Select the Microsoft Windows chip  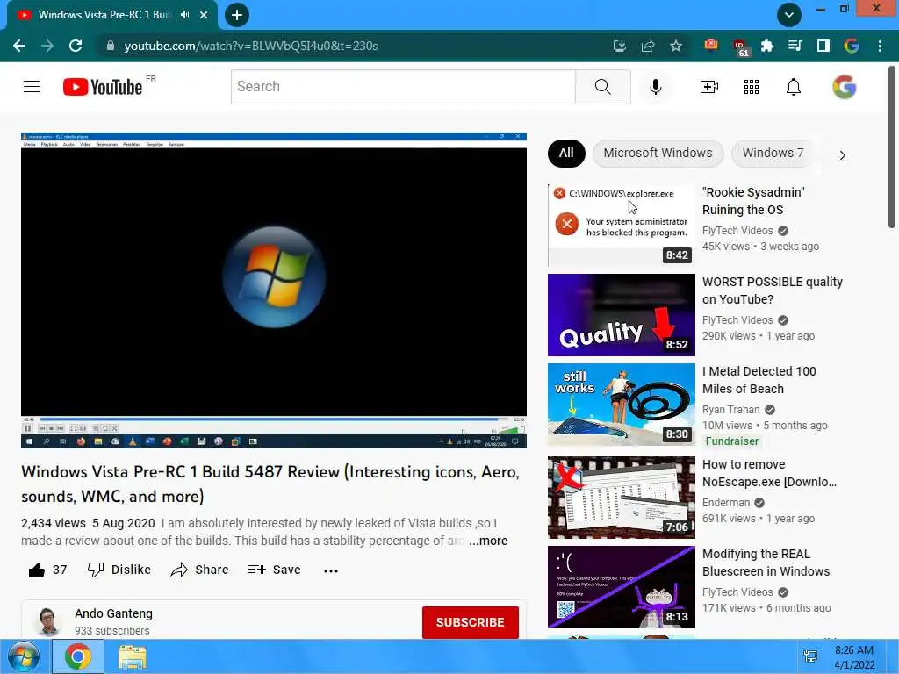[x=658, y=153]
